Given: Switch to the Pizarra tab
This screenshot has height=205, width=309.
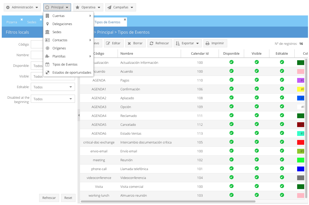Looking at the screenshot, I should pyautogui.click(x=12, y=22).
